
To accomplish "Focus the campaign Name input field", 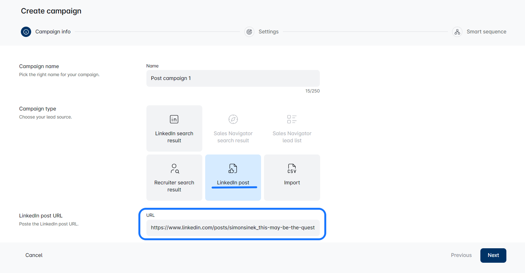I will point(233,78).
